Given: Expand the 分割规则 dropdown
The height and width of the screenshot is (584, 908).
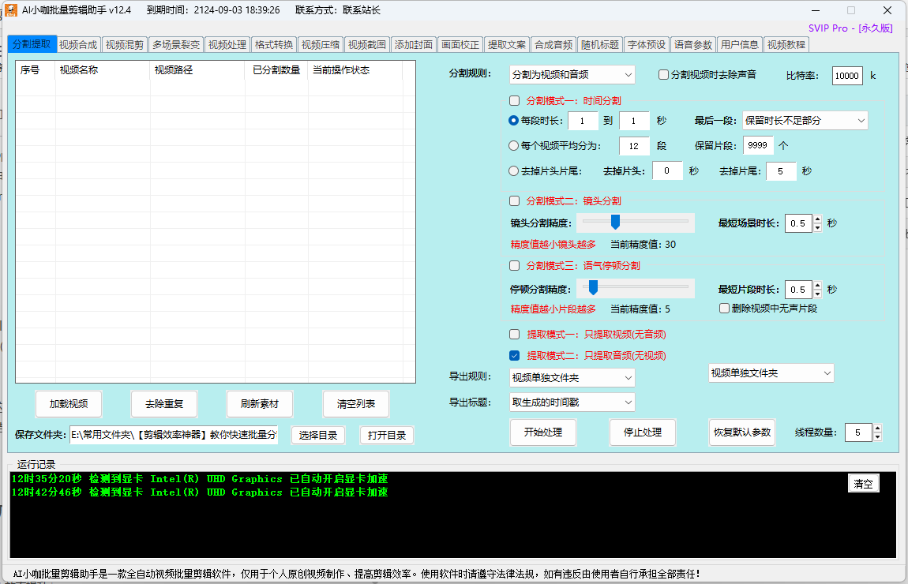Looking at the screenshot, I should 572,75.
